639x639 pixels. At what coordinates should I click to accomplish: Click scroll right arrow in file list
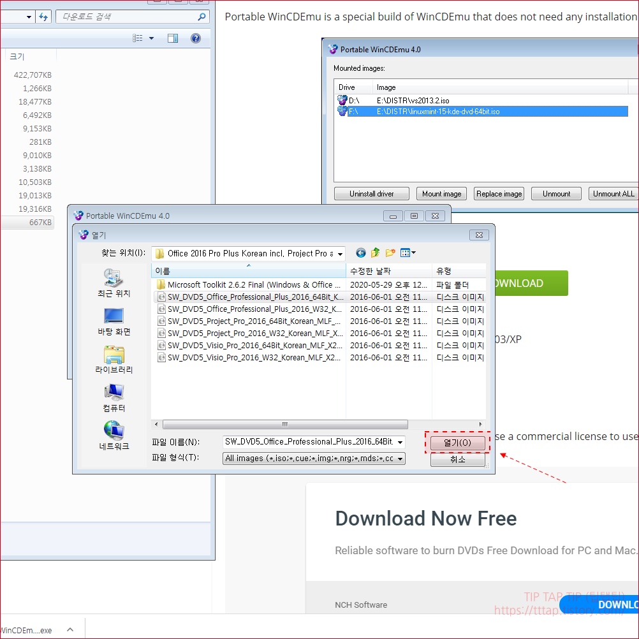pos(480,424)
